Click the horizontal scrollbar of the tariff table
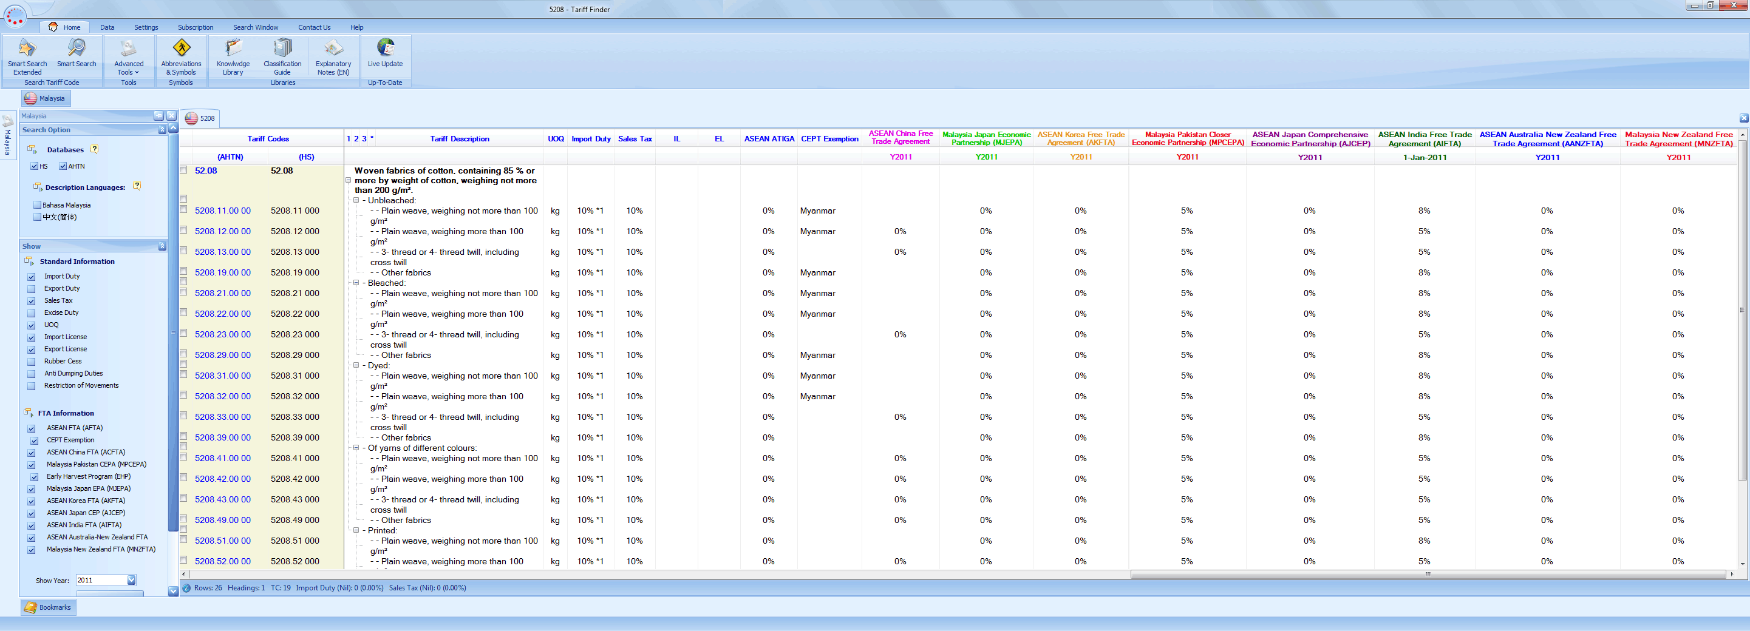The height and width of the screenshot is (631, 1750). click(x=1426, y=575)
